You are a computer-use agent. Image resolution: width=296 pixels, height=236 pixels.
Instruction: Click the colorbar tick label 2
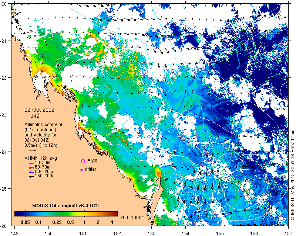pyautogui.click(x=98, y=222)
